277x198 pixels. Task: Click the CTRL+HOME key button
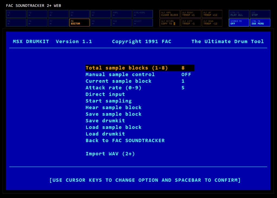click(x=143, y=14)
